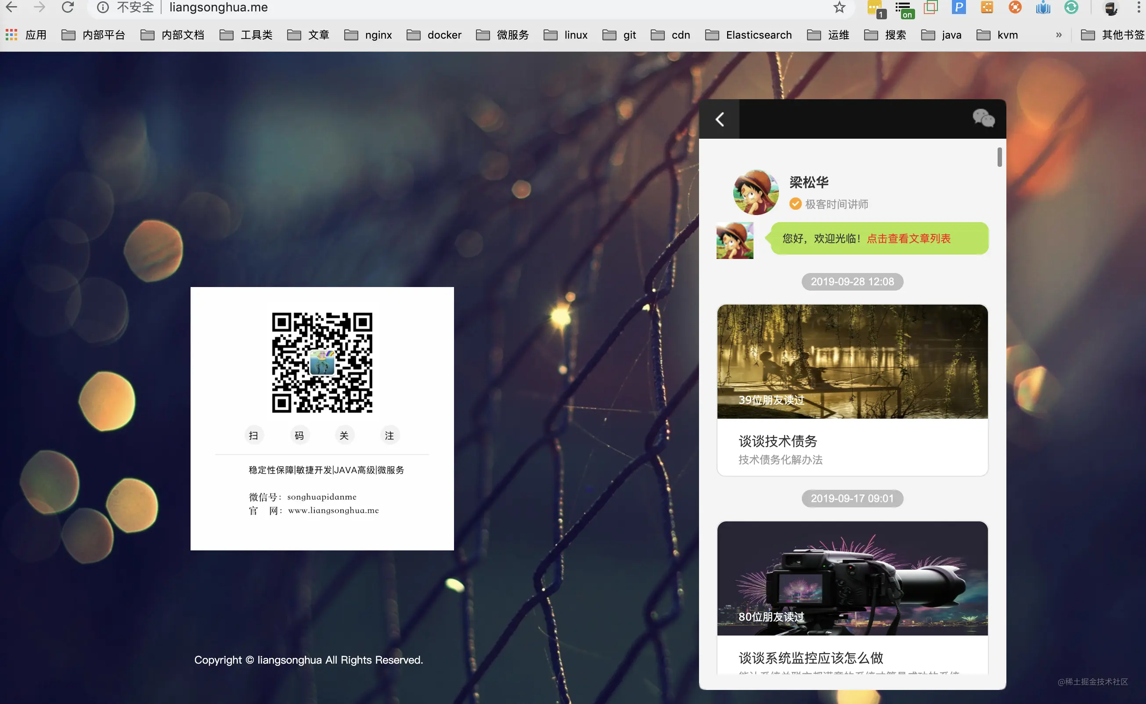1146x704 pixels.
Task: Open the article titled 谈谈技术债务
Action: 778,441
